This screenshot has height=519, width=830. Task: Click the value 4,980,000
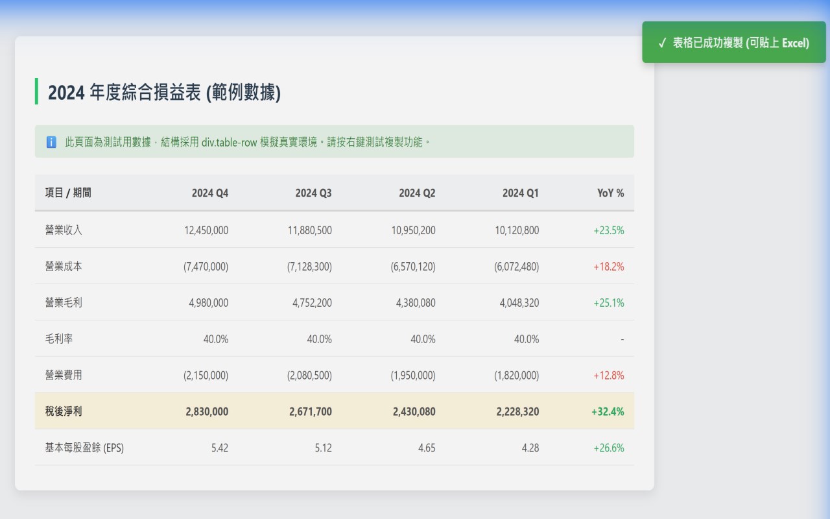[x=209, y=302]
